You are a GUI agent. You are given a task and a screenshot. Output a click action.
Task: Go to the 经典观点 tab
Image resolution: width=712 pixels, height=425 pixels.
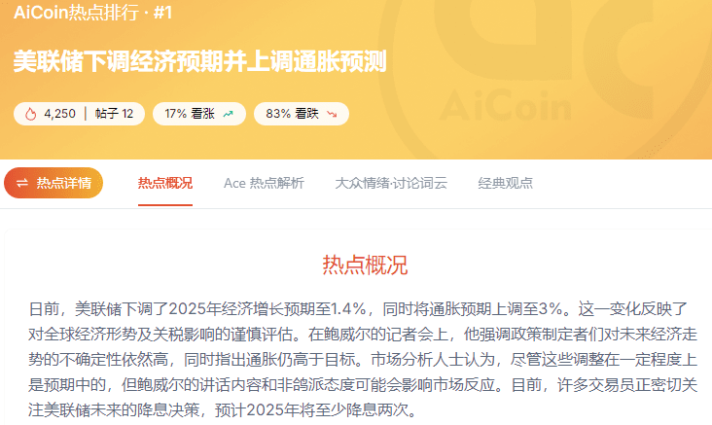(506, 183)
